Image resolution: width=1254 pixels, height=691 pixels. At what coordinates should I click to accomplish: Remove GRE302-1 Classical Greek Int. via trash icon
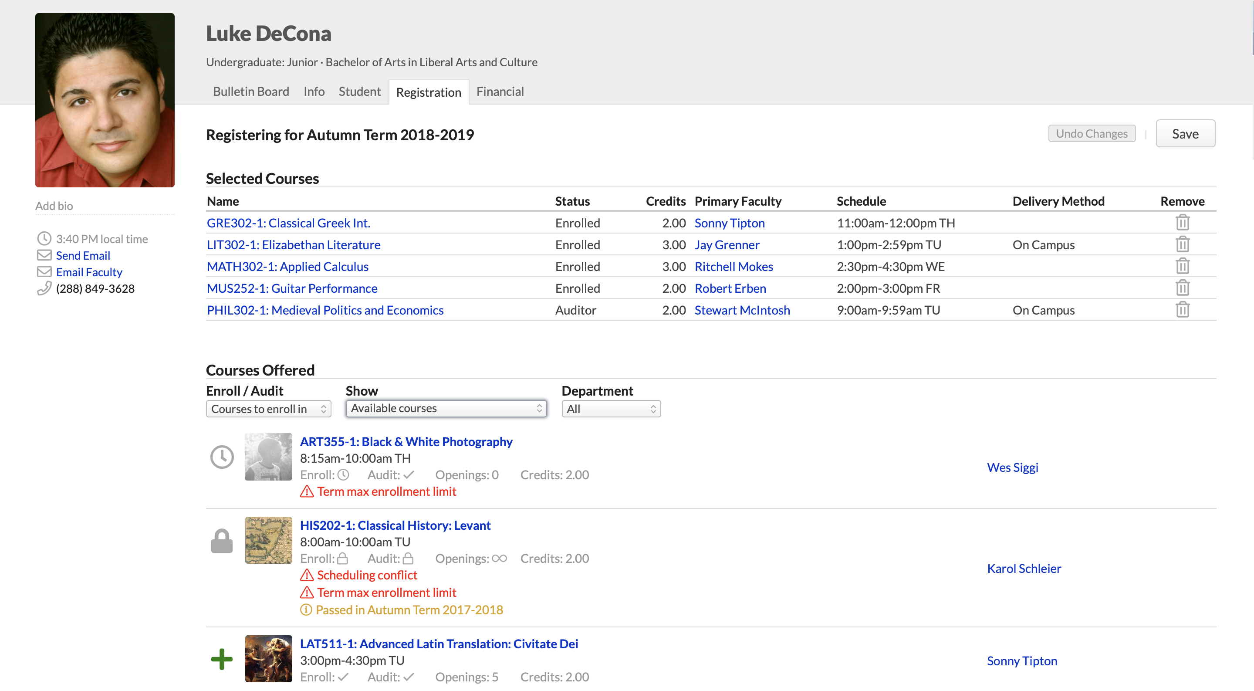click(x=1182, y=223)
